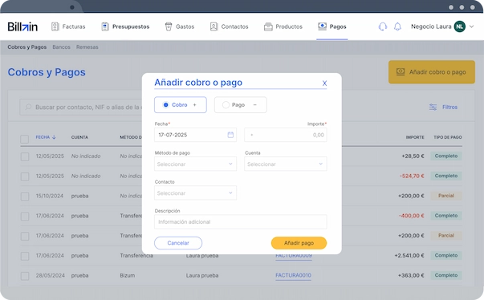484x300 pixels.
Task: Switch to the Remesas subtab
Action: (x=87, y=47)
